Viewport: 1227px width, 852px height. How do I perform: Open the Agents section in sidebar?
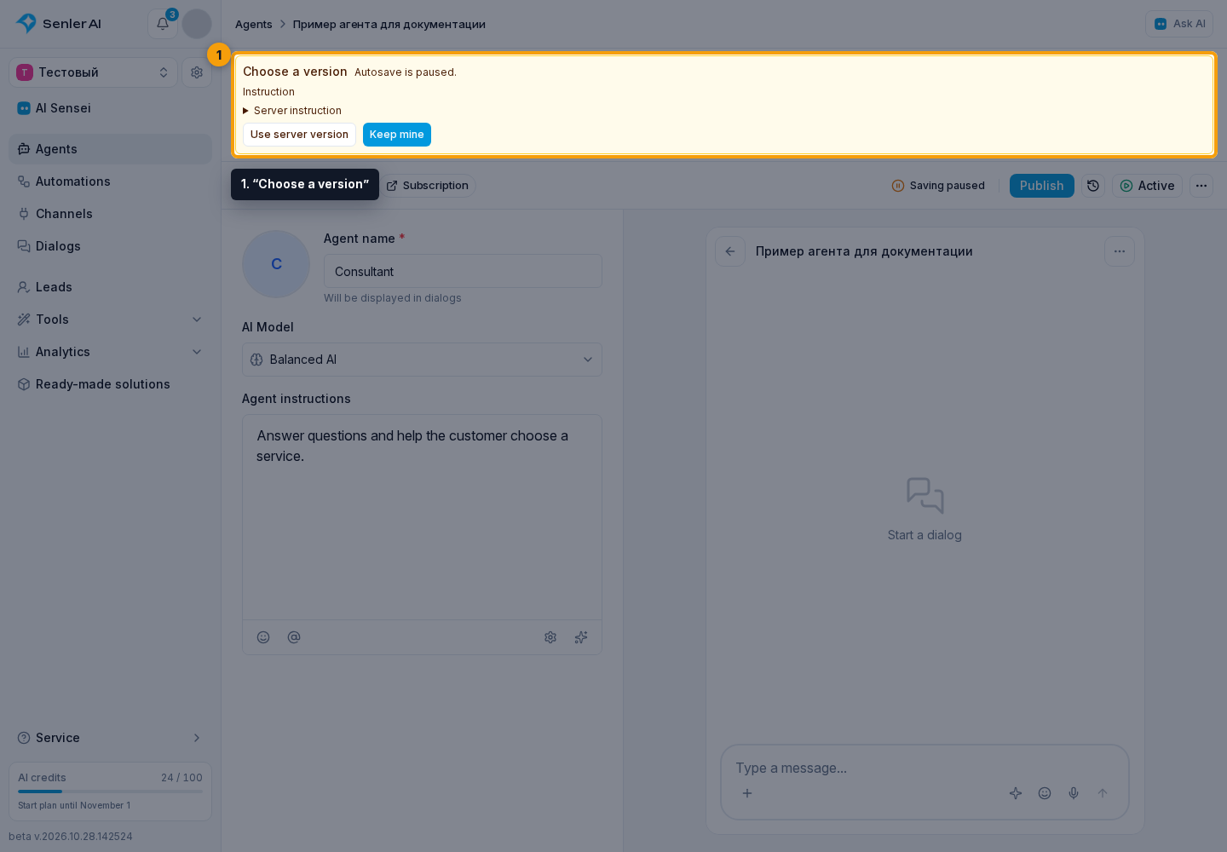click(x=111, y=149)
